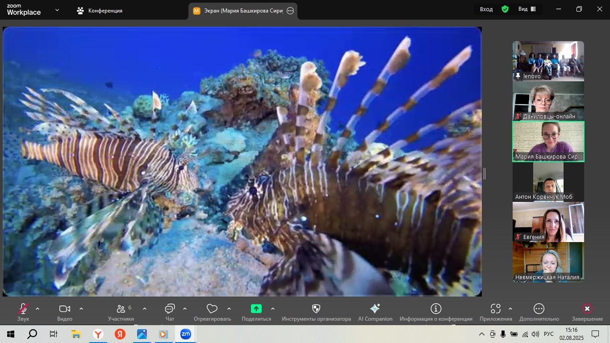The height and width of the screenshot is (343, 610).
Task: Click the Завершение end meeting button
Action: click(587, 309)
